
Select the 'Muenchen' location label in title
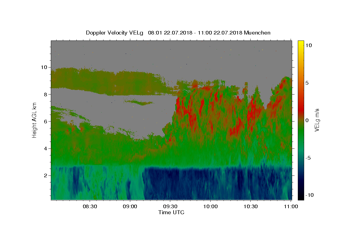click(x=257, y=33)
